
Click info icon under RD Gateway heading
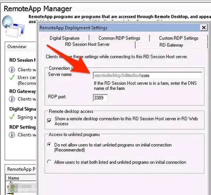[12, 99]
